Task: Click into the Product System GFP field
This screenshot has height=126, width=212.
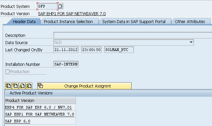Action: click(47, 6)
